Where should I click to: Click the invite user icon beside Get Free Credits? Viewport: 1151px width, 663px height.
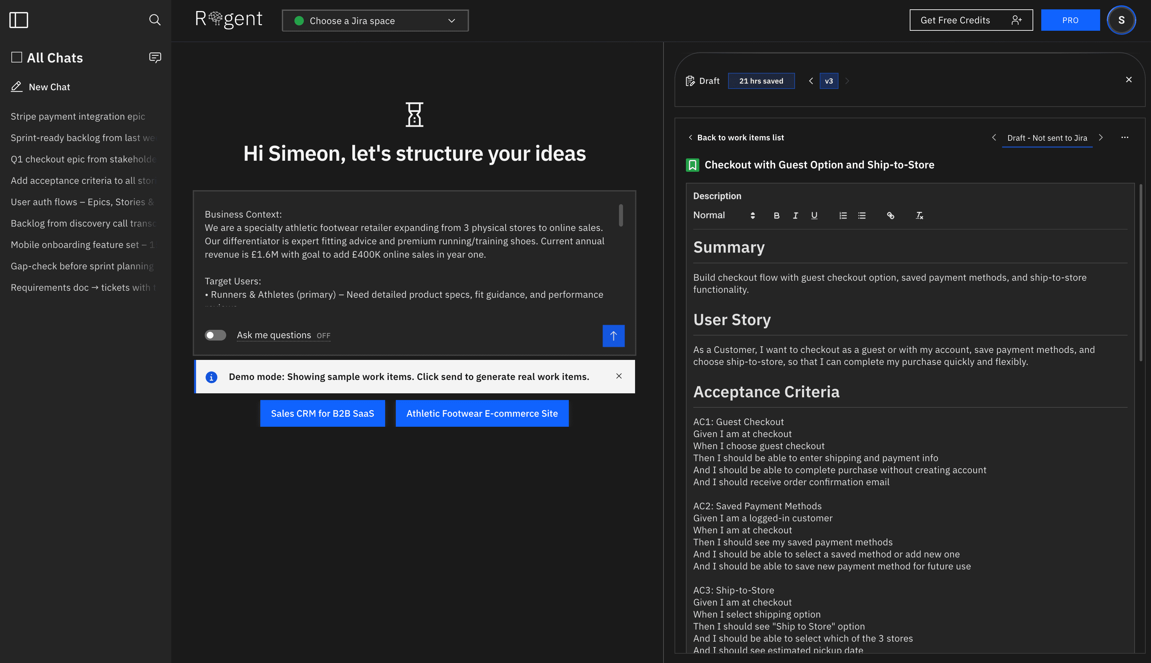coord(1017,20)
